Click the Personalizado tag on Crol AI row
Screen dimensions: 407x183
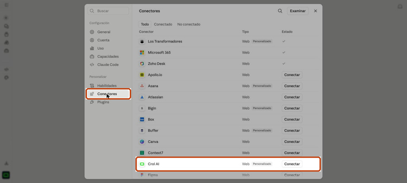[x=262, y=164]
